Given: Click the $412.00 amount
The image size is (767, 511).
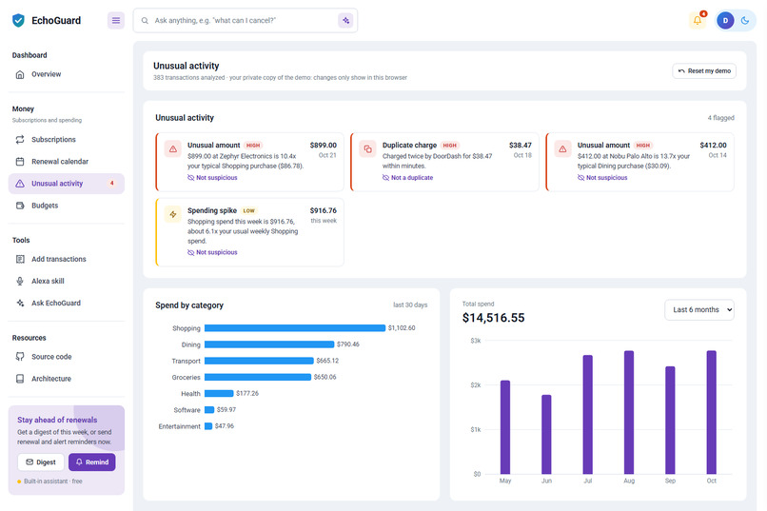Looking at the screenshot, I should [713, 146].
